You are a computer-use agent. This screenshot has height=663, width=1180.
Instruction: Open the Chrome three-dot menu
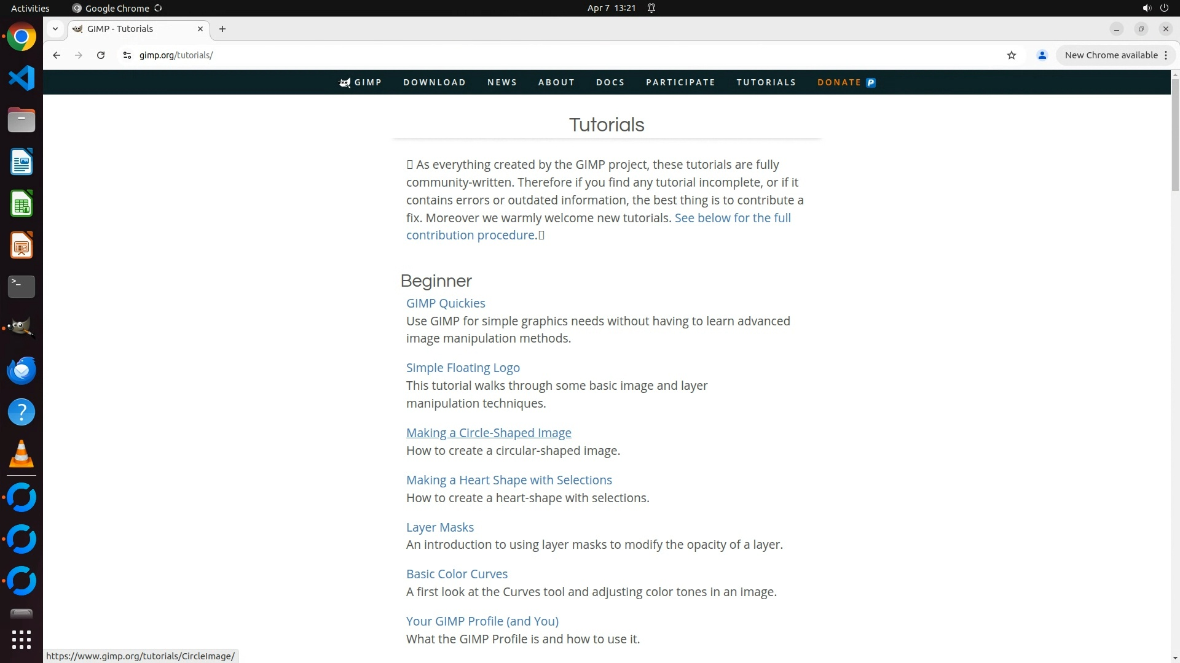[1165, 55]
